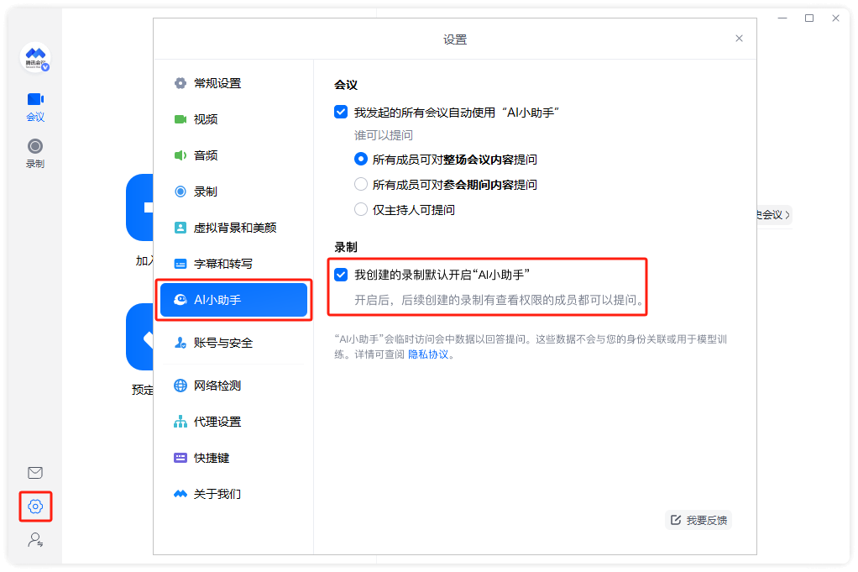Select the 音频 settings category
The height and width of the screenshot is (572, 858).
click(x=221, y=155)
